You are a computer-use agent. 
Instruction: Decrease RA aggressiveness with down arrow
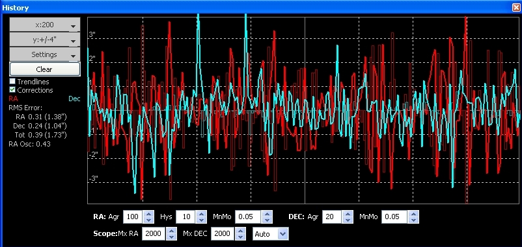(149, 220)
